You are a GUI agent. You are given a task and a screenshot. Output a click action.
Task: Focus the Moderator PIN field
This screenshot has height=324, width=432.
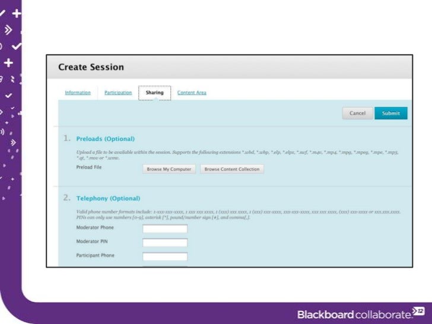165,243
